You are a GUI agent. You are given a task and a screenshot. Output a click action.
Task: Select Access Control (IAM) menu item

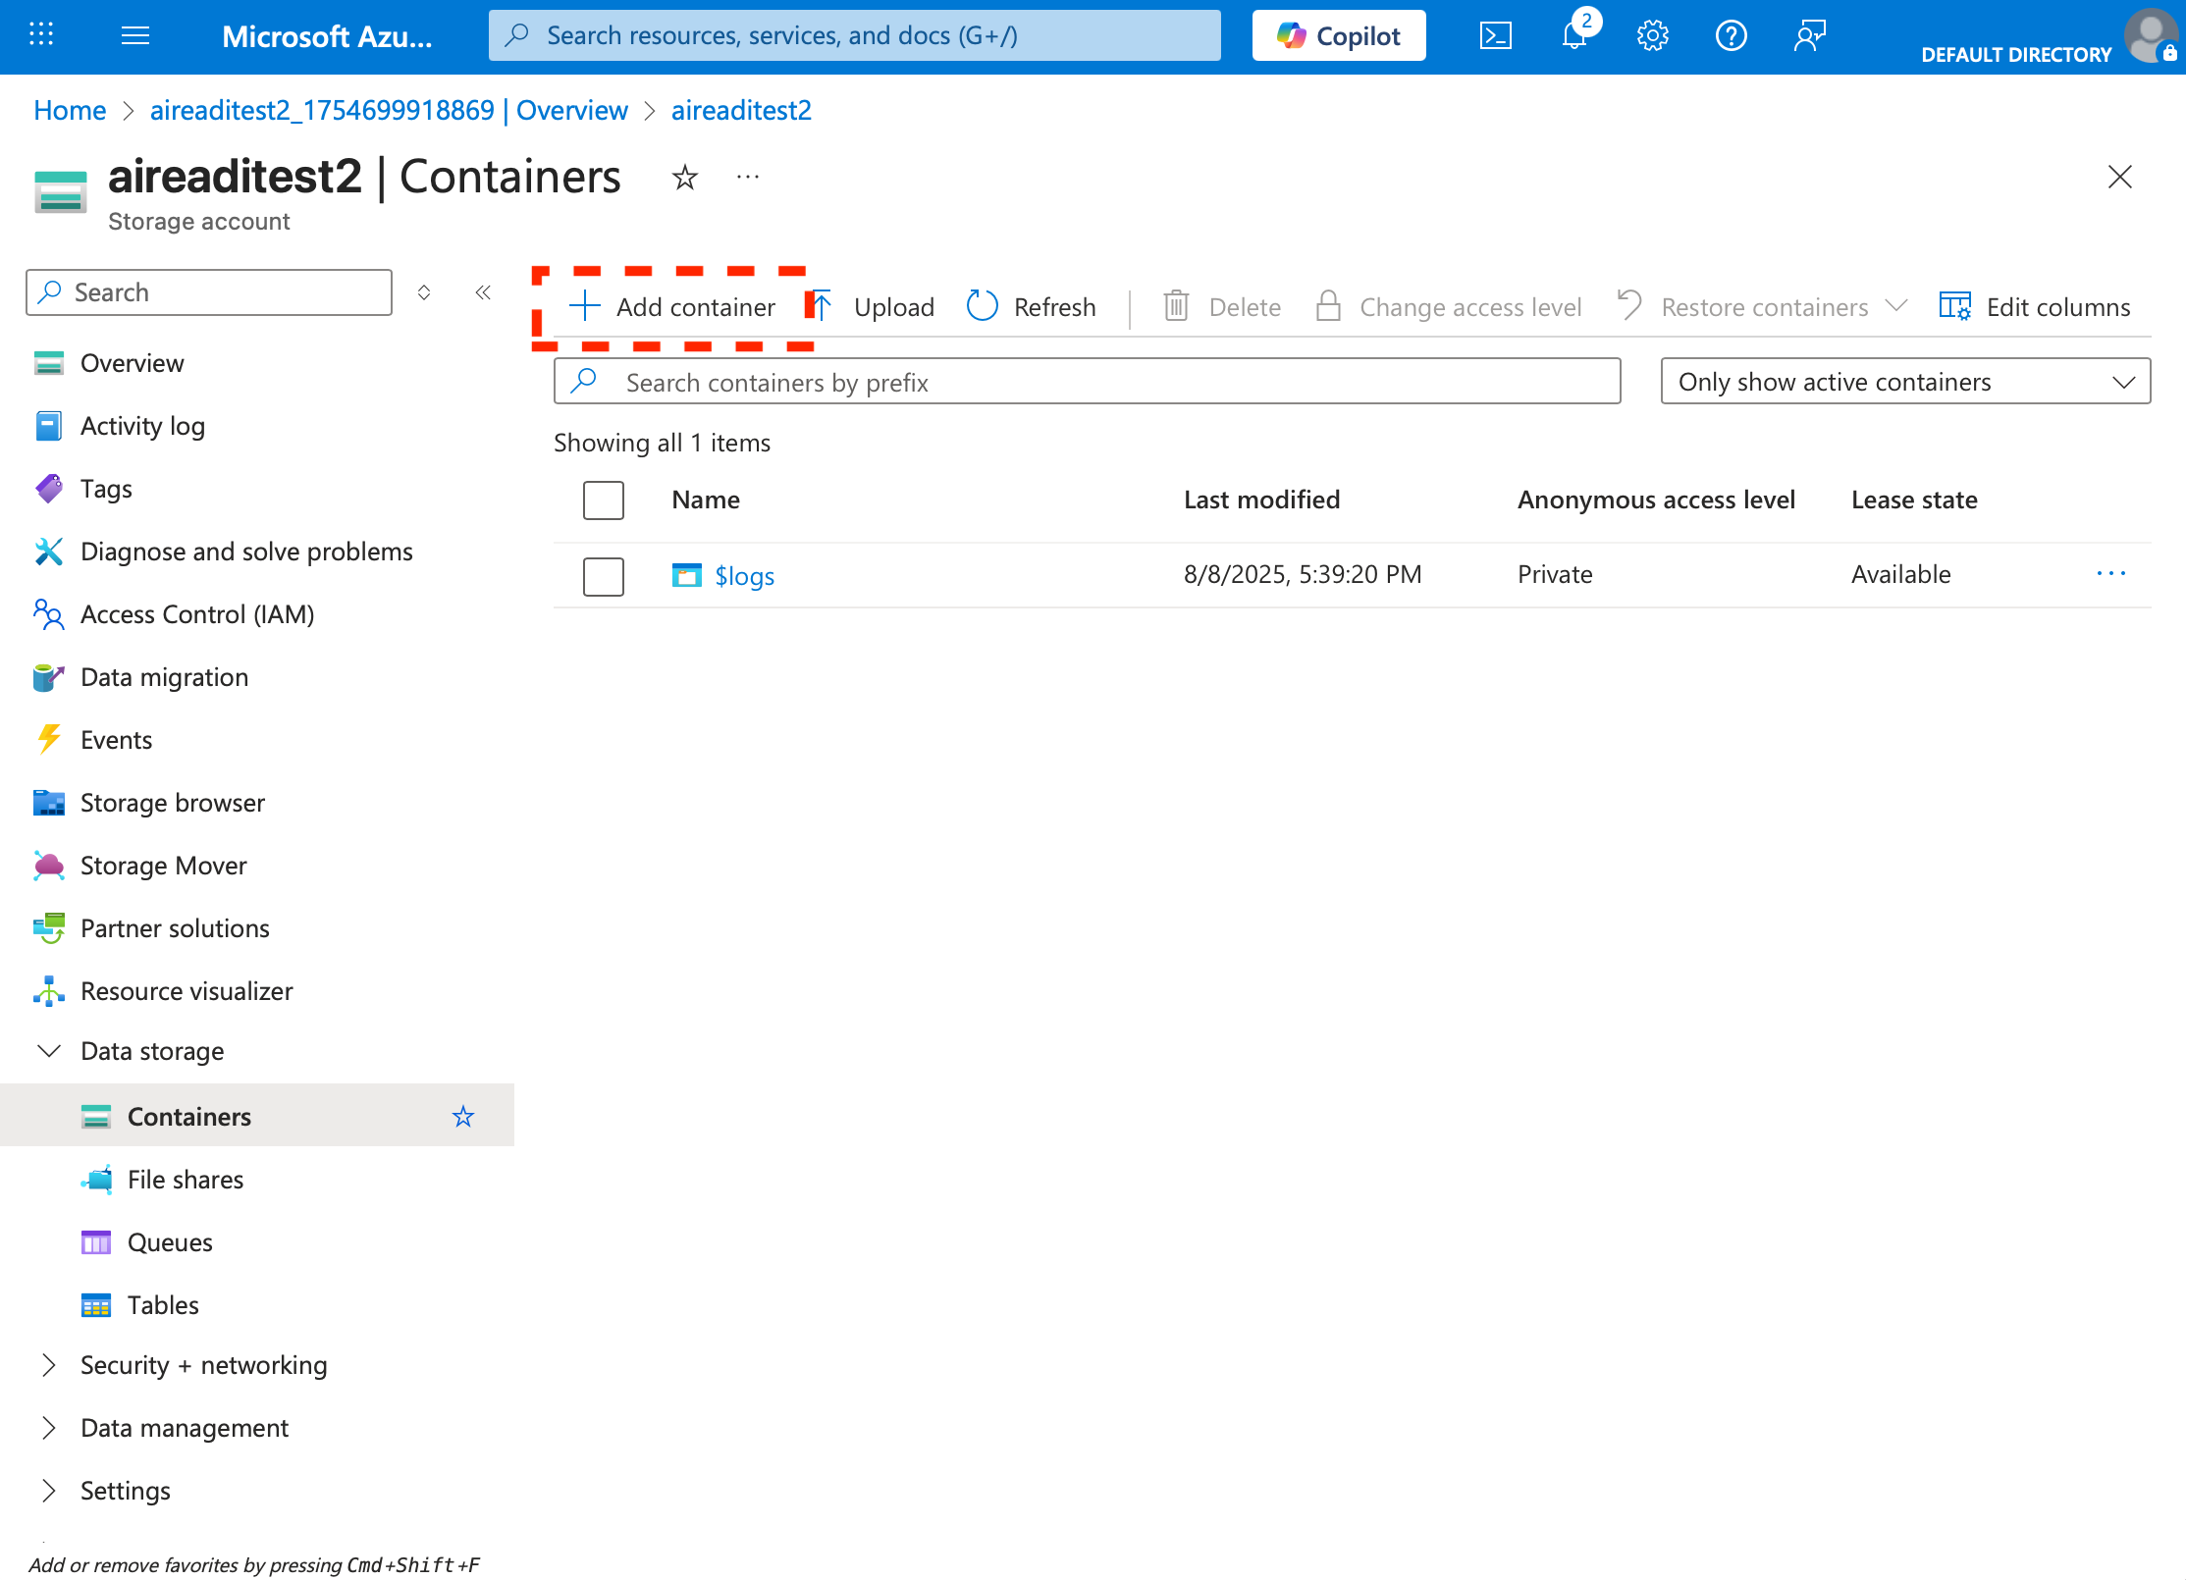(x=197, y=614)
